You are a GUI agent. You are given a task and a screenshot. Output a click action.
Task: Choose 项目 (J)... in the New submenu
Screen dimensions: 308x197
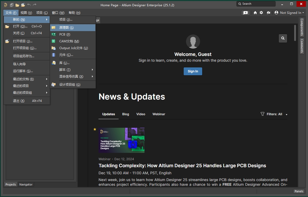(73, 20)
